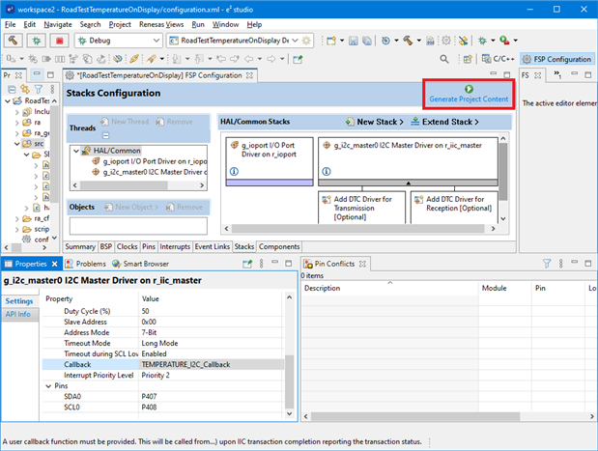This screenshot has width=598, height=451.
Task: Switch to the Clocks tab
Action: (x=127, y=246)
